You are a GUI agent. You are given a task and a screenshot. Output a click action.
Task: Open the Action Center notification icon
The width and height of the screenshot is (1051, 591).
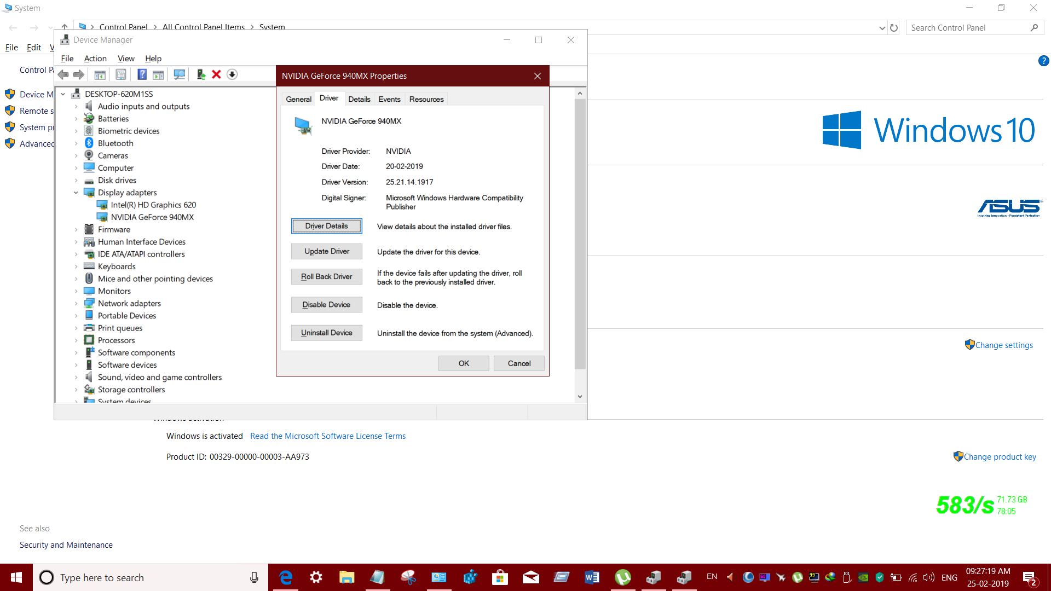coord(1030,578)
